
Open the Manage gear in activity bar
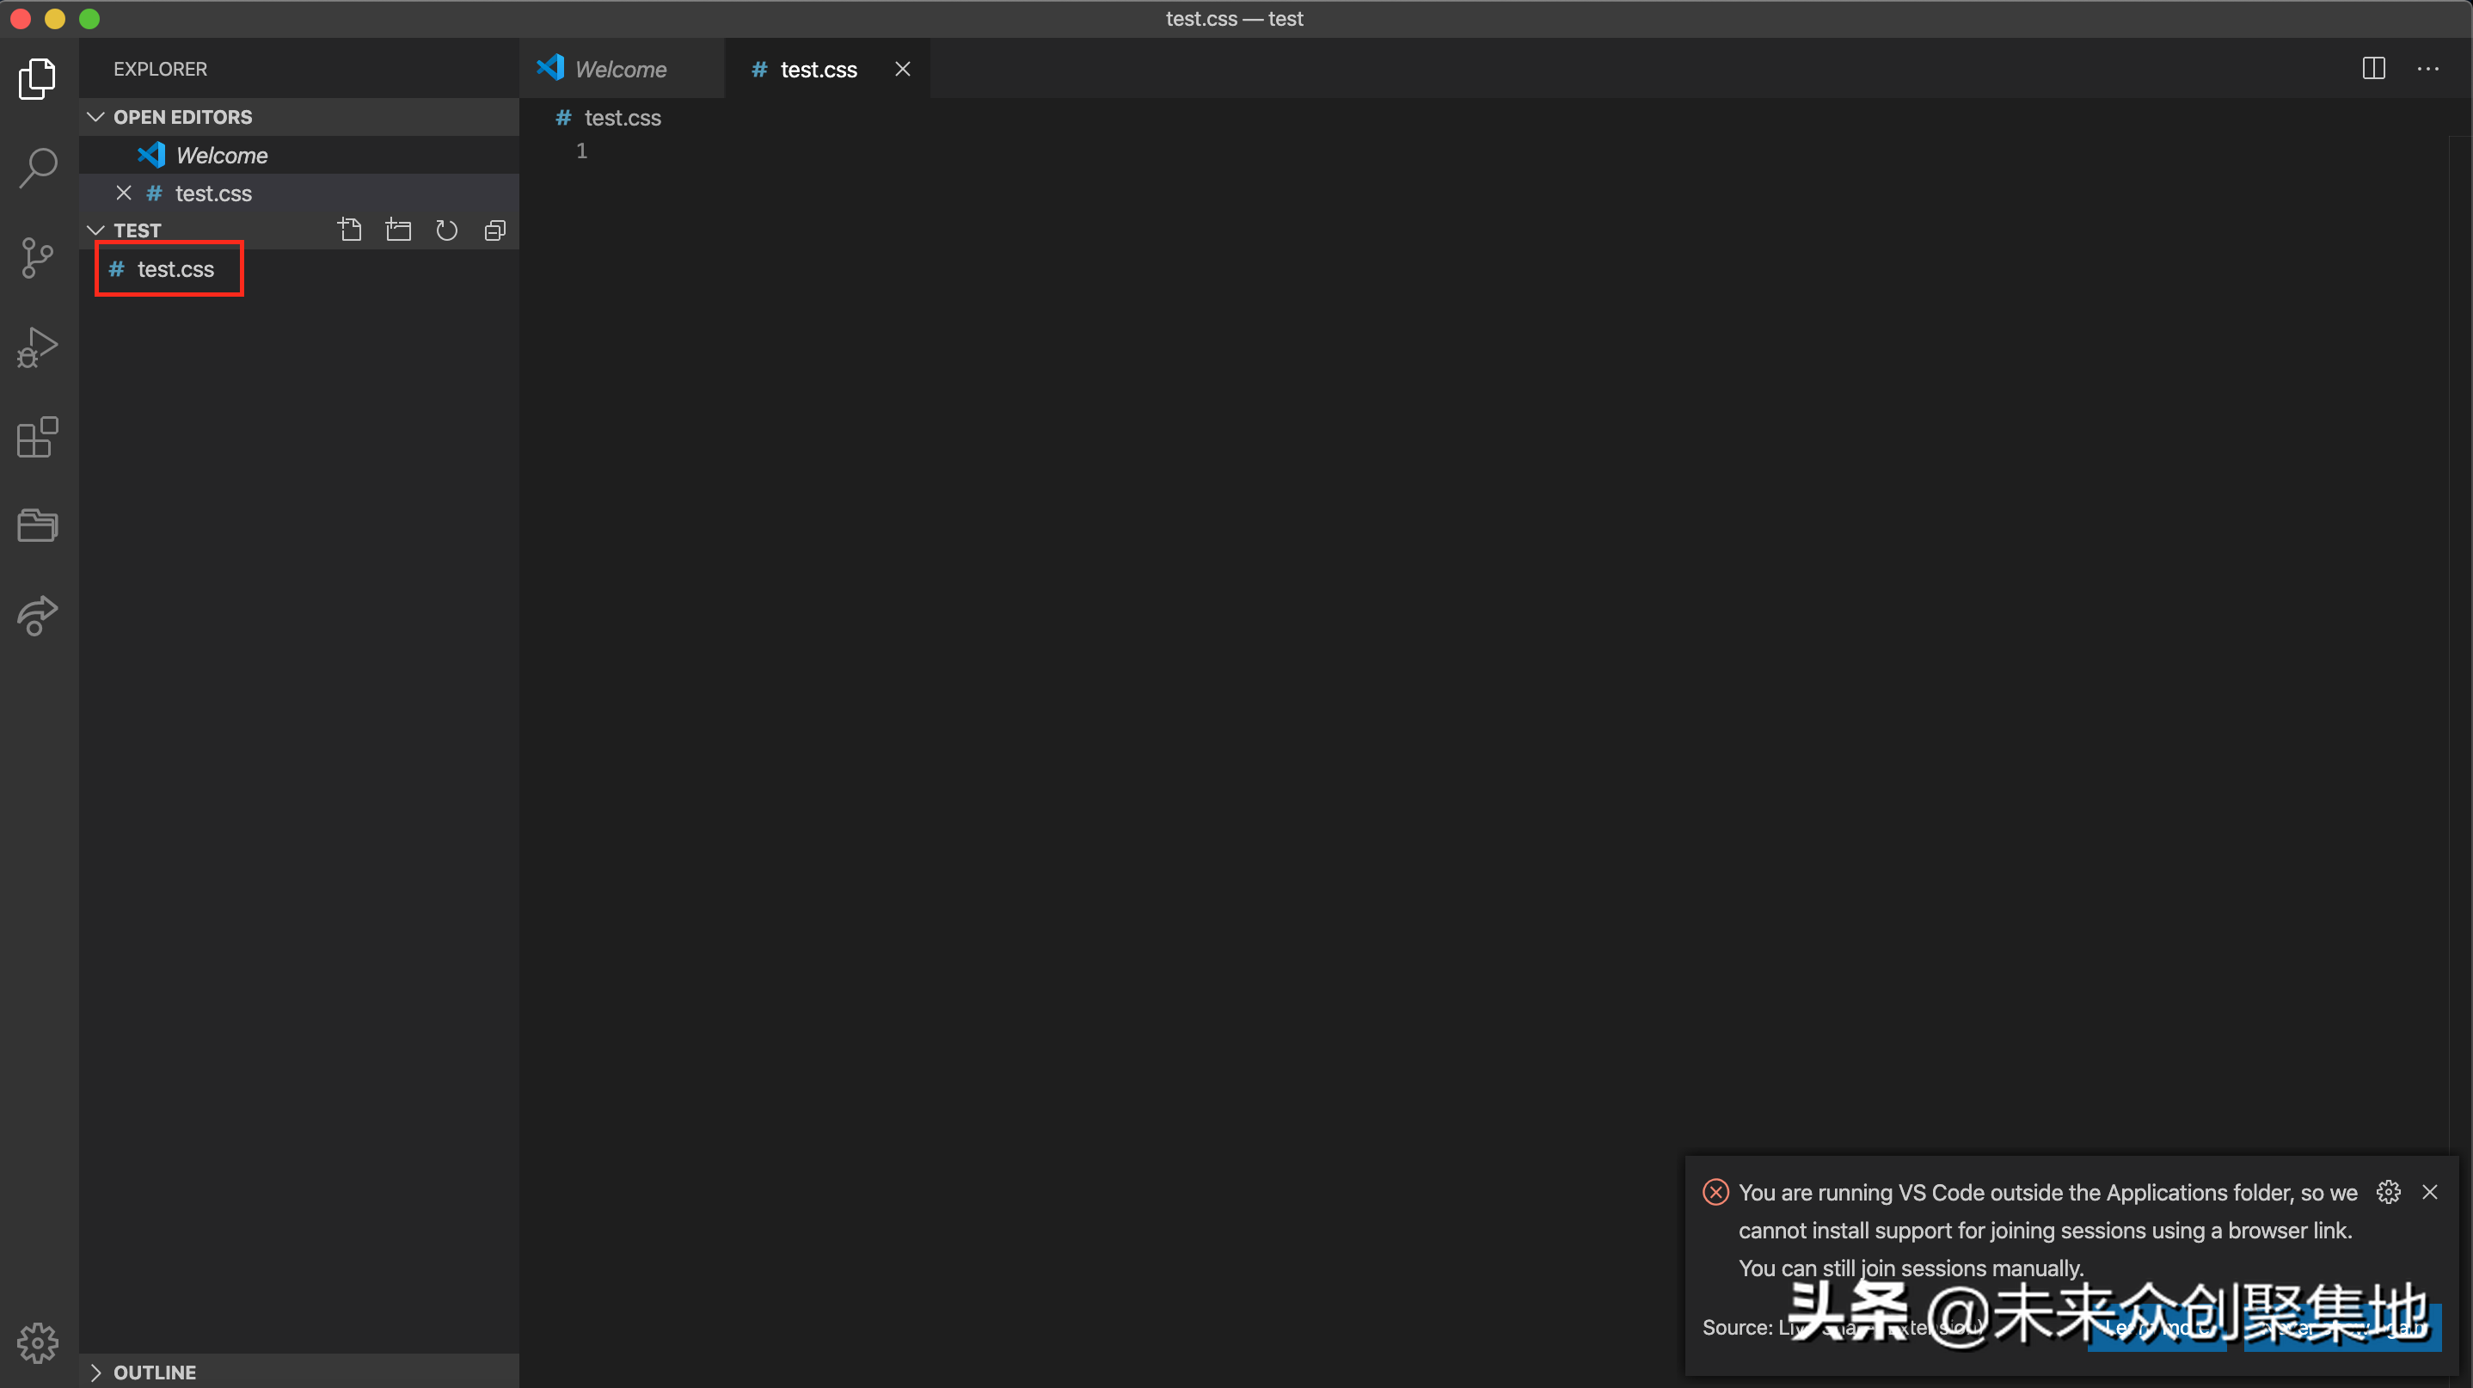click(x=38, y=1342)
